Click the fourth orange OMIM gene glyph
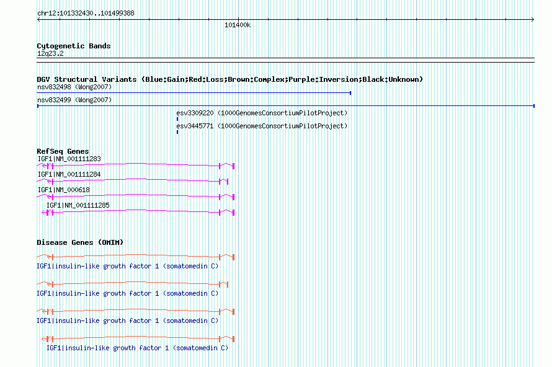Viewport: 552px width, 367px height. [138, 339]
